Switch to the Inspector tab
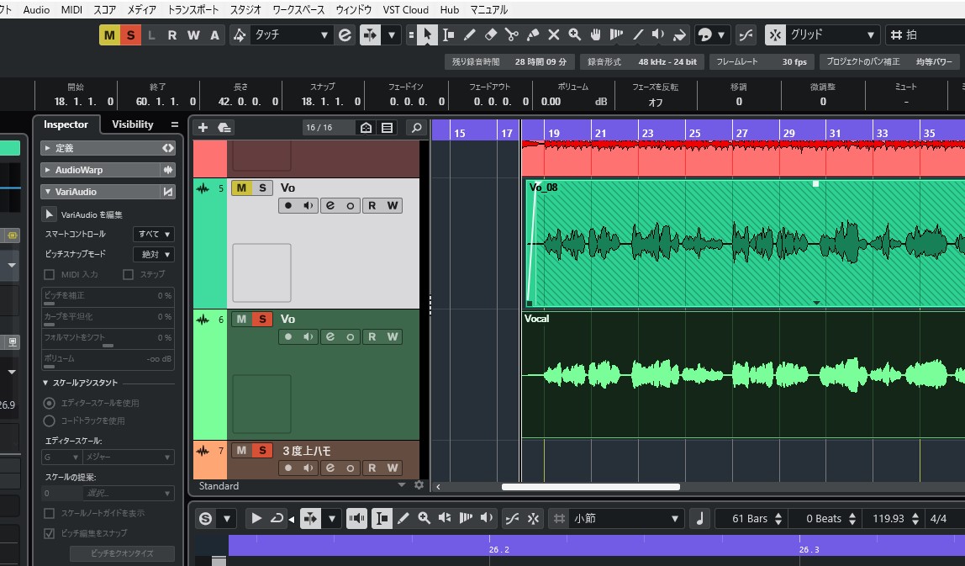The height and width of the screenshot is (566, 965). coord(66,124)
